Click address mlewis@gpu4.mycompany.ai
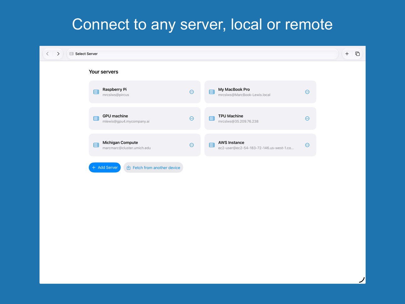This screenshot has height=304, width=405. (x=126, y=121)
